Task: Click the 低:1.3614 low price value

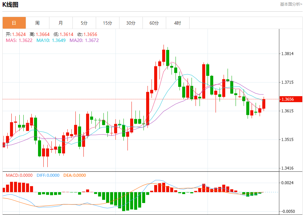Action: (x=63, y=34)
